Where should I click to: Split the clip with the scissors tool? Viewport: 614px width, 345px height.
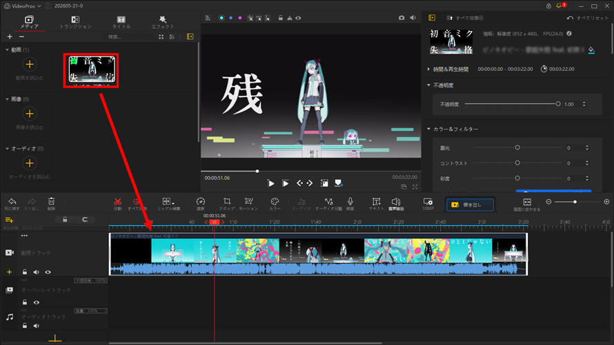click(x=117, y=204)
